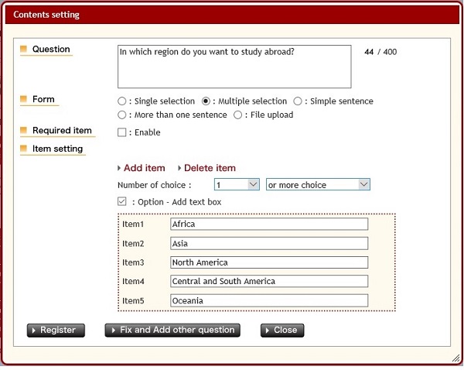464x370 pixels.
Task: Pick the More than one sentence option
Action: (122, 115)
